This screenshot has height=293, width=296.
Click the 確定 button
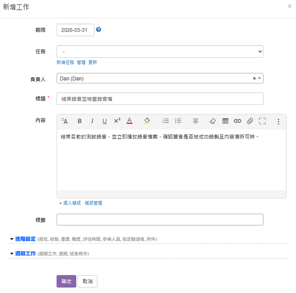tap(67, 281)
